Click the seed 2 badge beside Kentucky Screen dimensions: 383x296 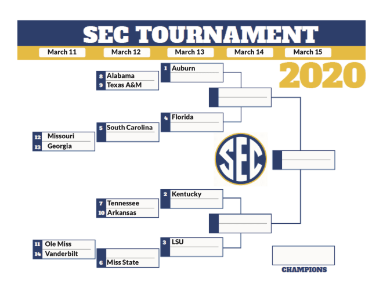(x=165, y=194)
